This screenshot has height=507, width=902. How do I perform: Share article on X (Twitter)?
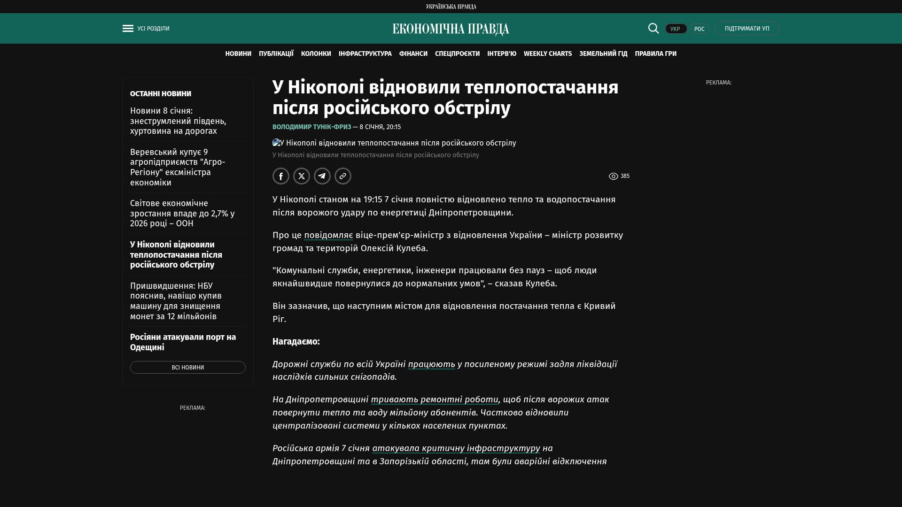tap(302, 176)
